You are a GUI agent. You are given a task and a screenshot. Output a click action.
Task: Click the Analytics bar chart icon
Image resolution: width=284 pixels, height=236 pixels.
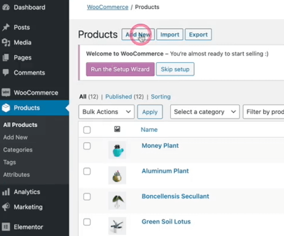(x=6, y=192)
